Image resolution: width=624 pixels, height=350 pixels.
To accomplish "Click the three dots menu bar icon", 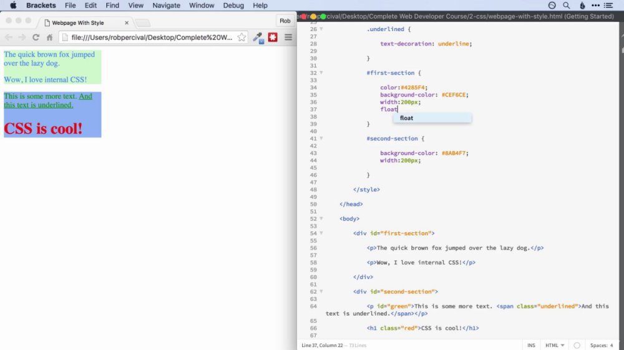I will 595,5.
